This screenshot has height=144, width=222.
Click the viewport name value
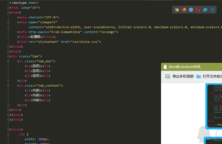[x=48, y=22]
